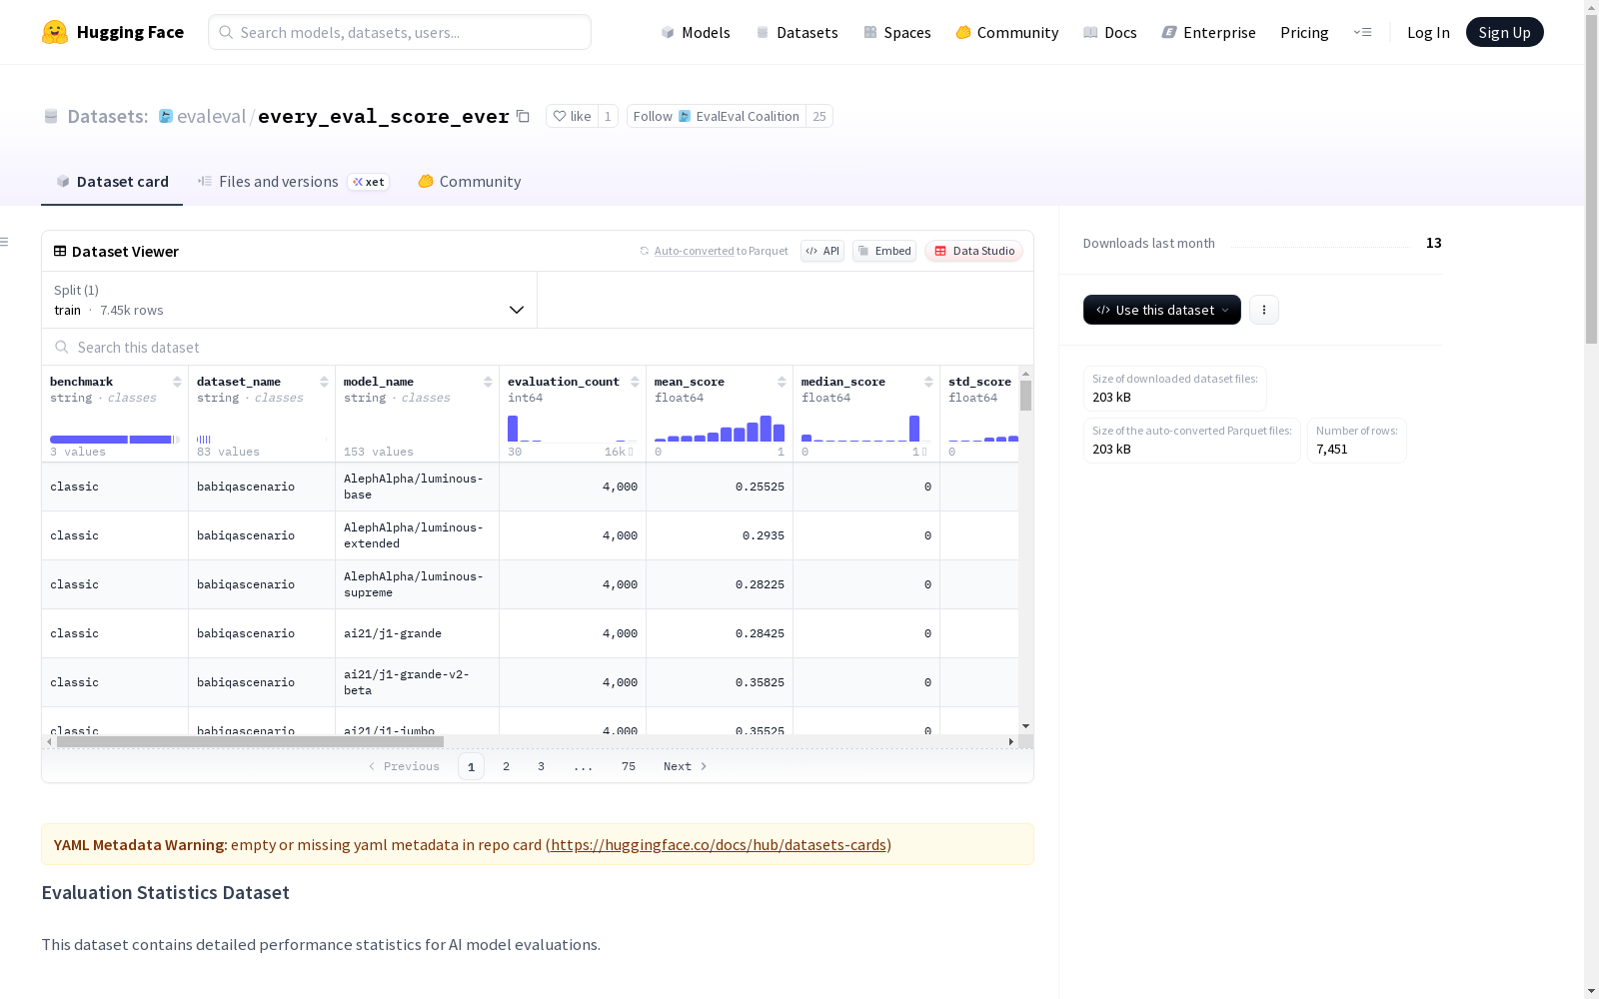
Task: Sort by evaluation_count column arrows
Action: click(635, 382)
